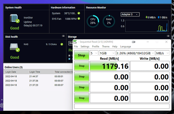The width and height of the screenshot is (174, 114).
Task: Open the 1GiB test size dropdown
Action: tap(107, 53)
